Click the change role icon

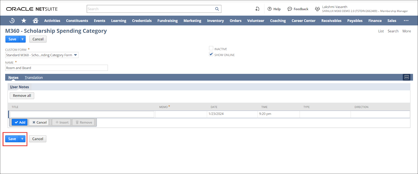317,9
